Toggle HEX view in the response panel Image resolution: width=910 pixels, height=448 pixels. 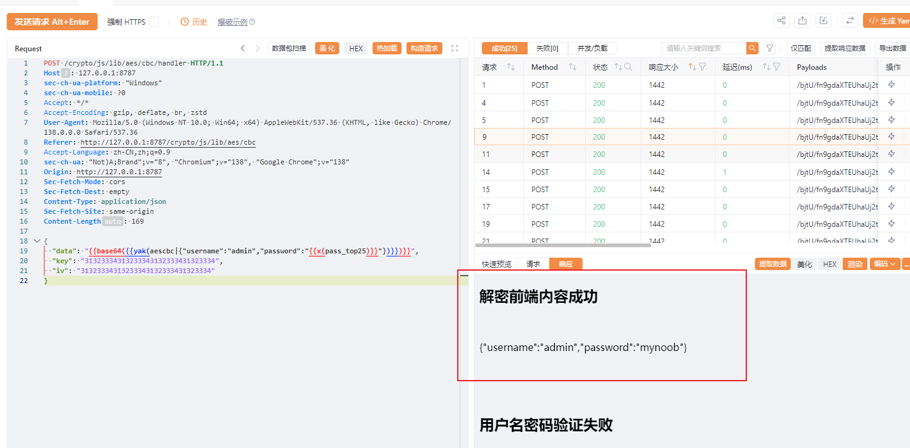click(x=830, y=264)
